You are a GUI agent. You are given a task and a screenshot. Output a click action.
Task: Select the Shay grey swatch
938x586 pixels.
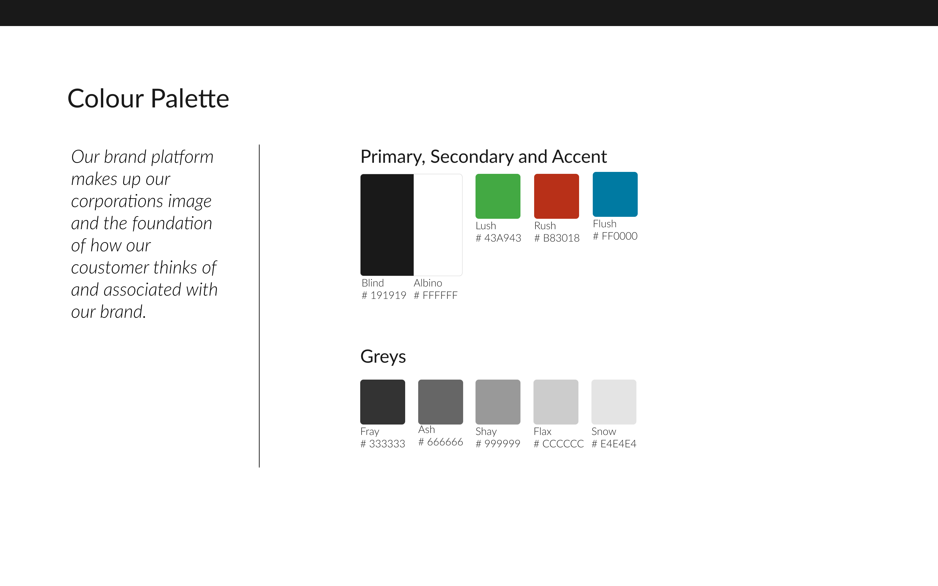498,402
